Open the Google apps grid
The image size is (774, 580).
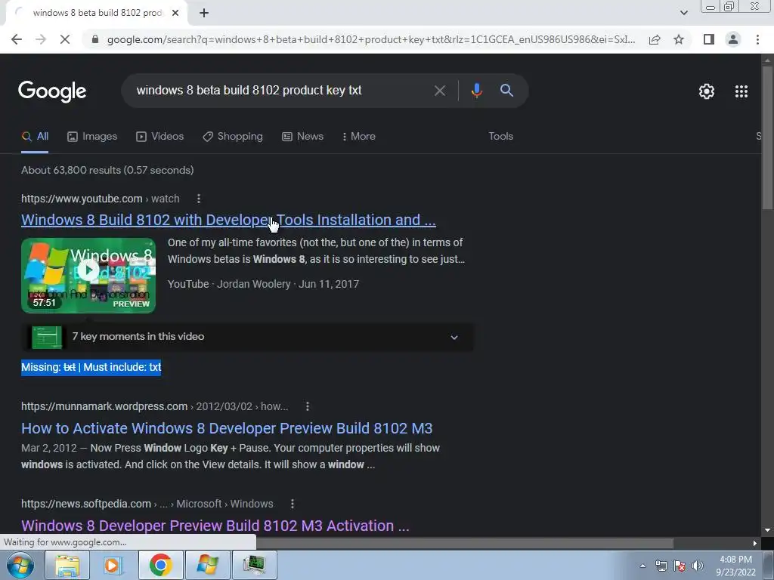(741, 91)
